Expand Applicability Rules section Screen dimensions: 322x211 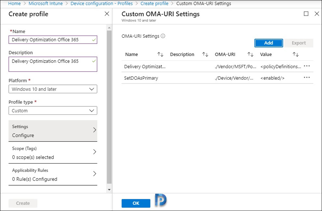53,175
